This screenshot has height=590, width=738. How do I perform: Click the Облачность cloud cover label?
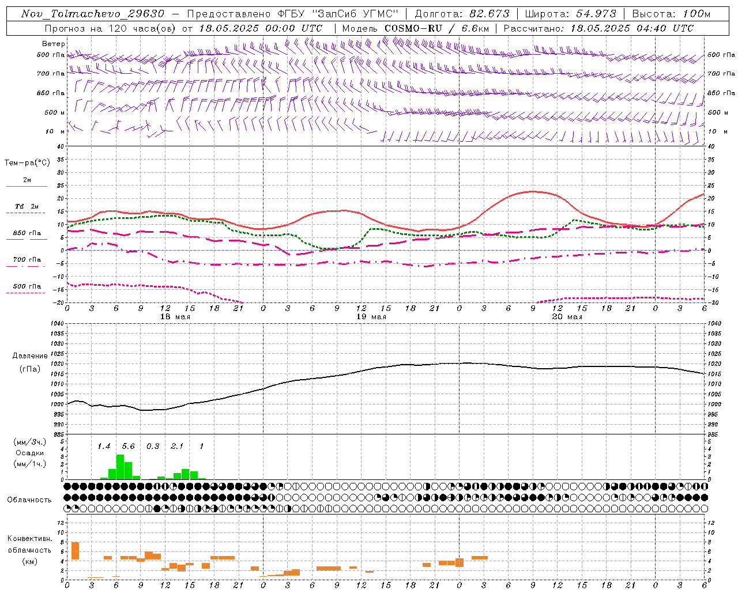click(29, 500)
